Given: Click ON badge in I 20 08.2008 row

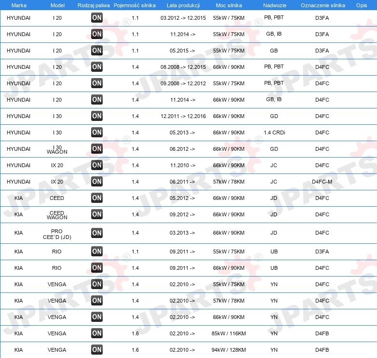Looking at the screenshot, I should [97, 67].
